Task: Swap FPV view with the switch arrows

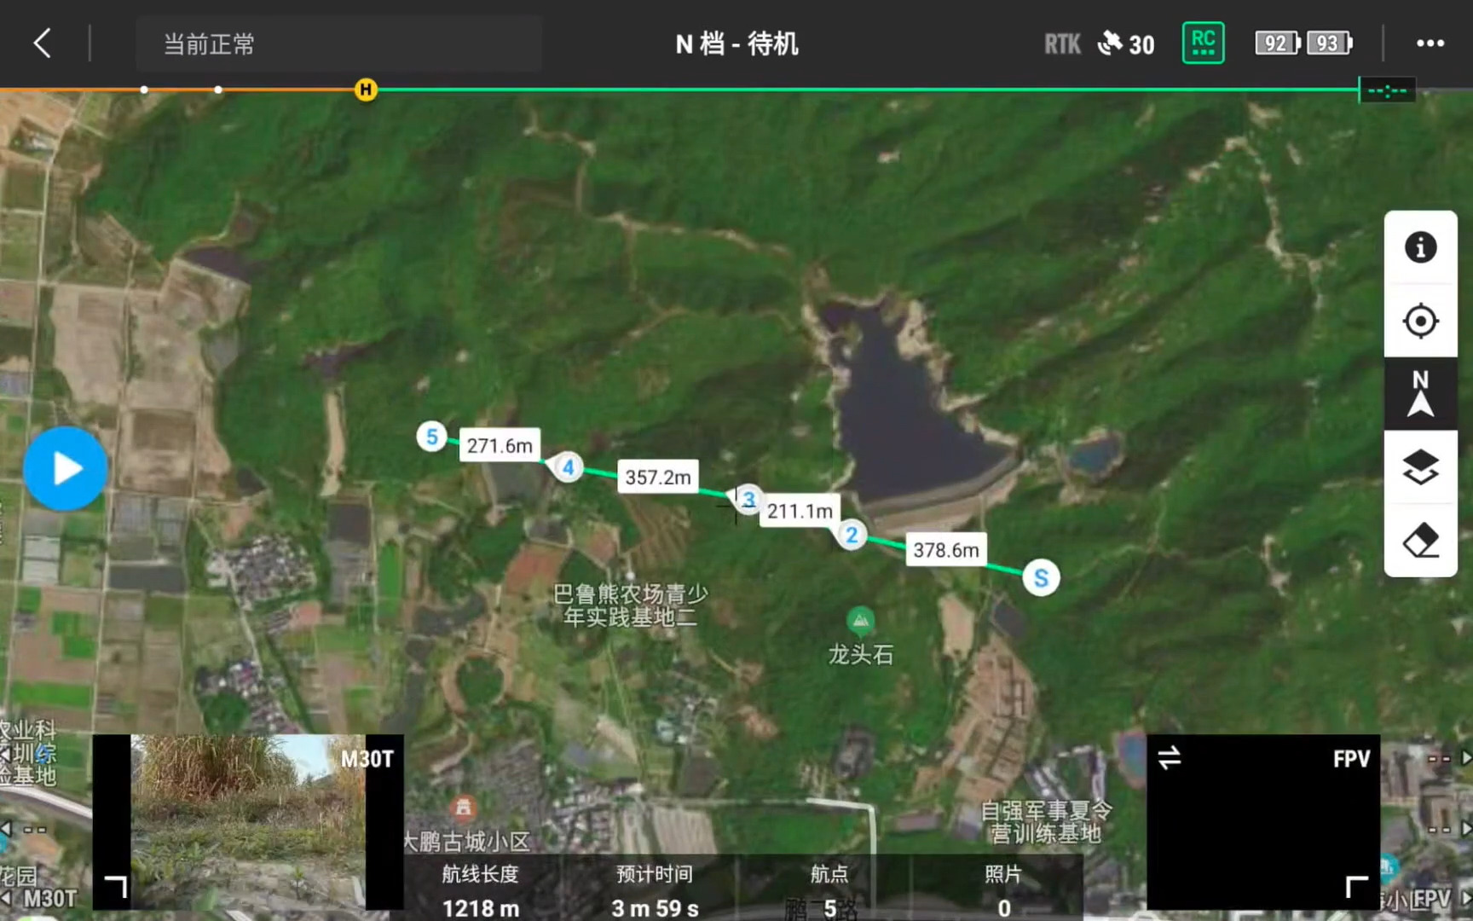Action: tap(1170, 757)
